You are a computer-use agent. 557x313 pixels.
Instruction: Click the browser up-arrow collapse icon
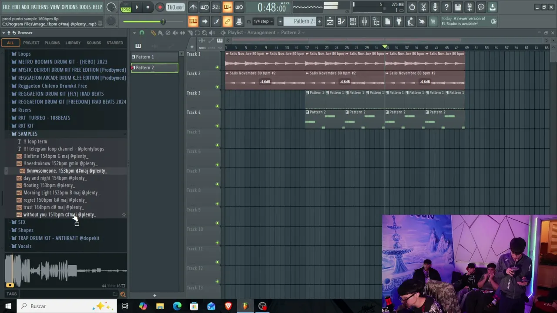click(x=9, y=33)
